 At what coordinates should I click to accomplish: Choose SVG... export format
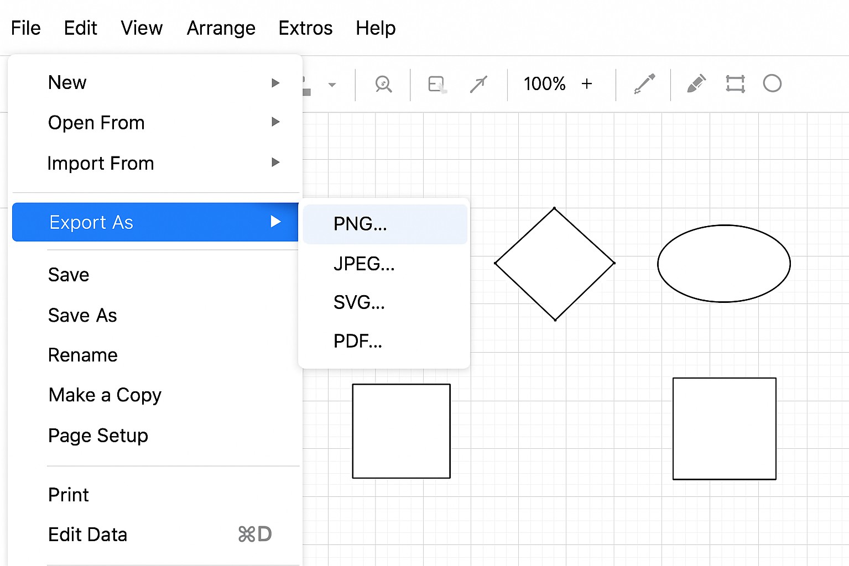359,302
